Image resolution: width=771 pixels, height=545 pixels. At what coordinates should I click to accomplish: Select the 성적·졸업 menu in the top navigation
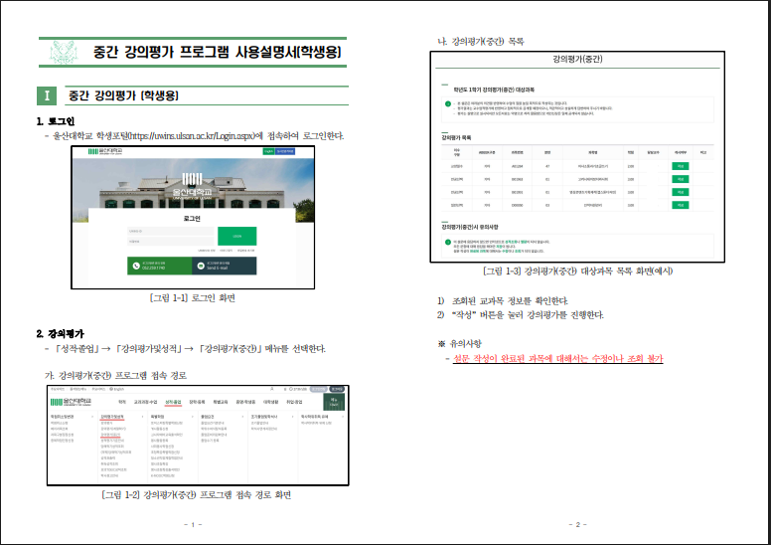point(173,402)
